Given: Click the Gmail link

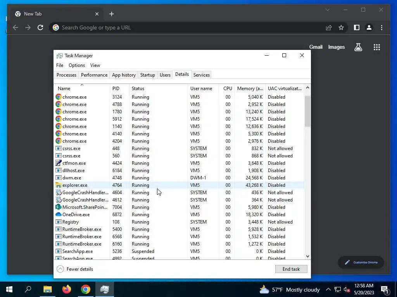Looking at the screenshot, I should 316,47.
